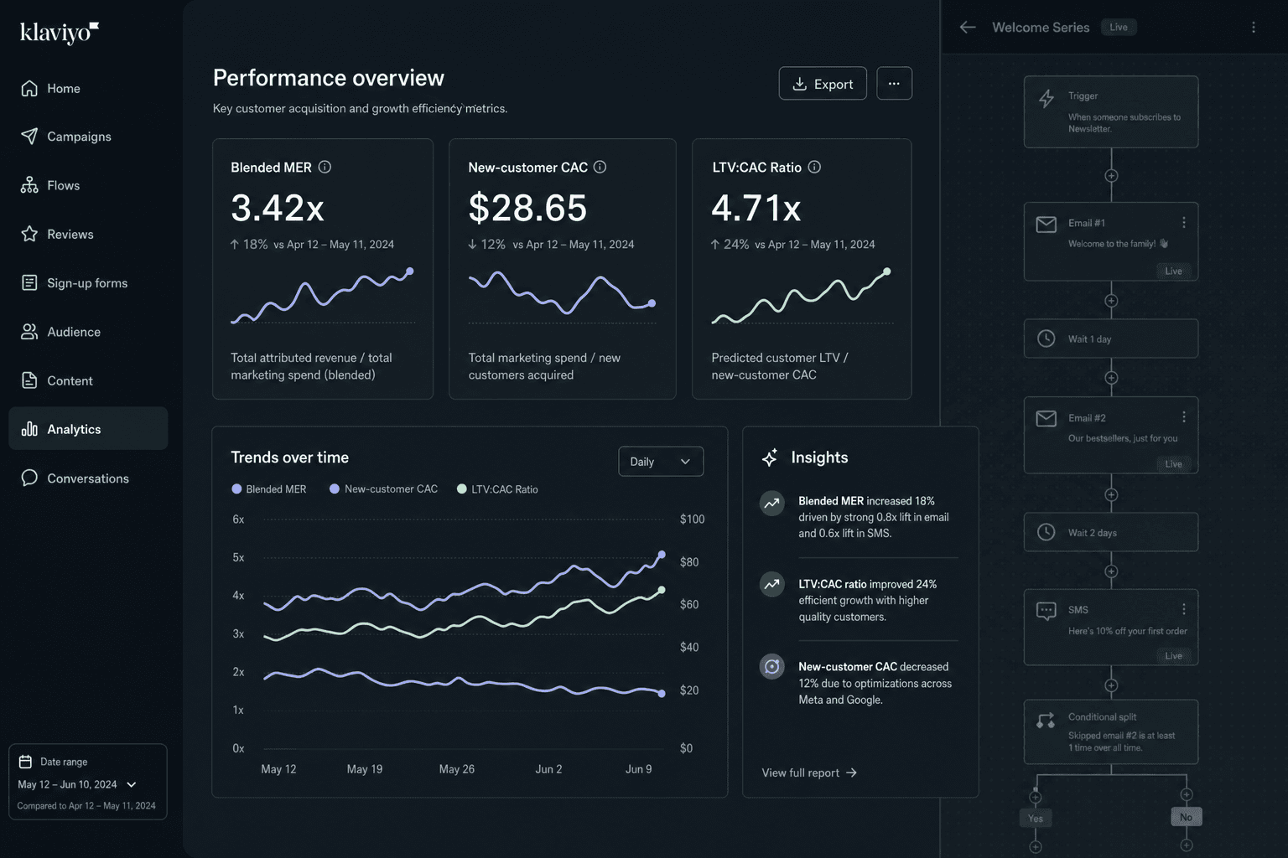Image resolution: width=1288 pixels, height=858 pixels.
Task: Click the Audience people icon
Action: (29, 332)
